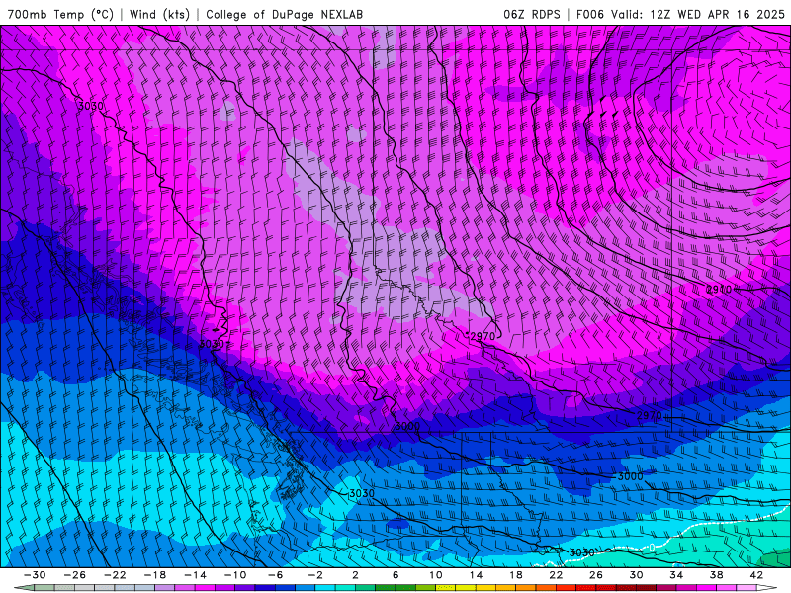Click the 'Wind (kts)' header label

(x=159, y=14)
